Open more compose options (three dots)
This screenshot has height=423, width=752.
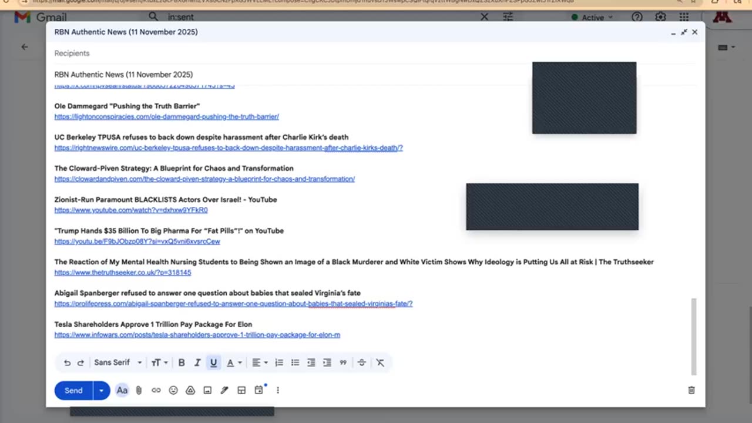(278, 390)
